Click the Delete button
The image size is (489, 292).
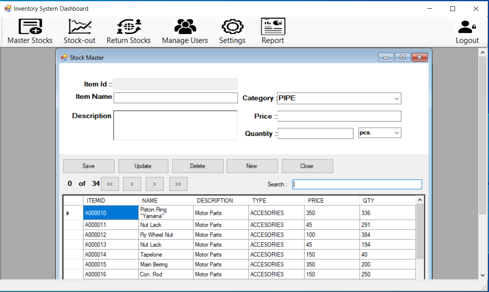pos(197,166)
